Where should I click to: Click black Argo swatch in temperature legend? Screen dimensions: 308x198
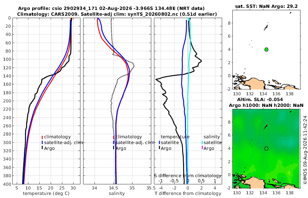42,148
